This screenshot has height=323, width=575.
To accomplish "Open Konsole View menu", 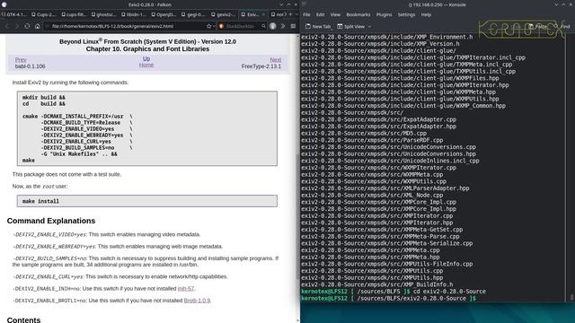I will pos(335,15).
